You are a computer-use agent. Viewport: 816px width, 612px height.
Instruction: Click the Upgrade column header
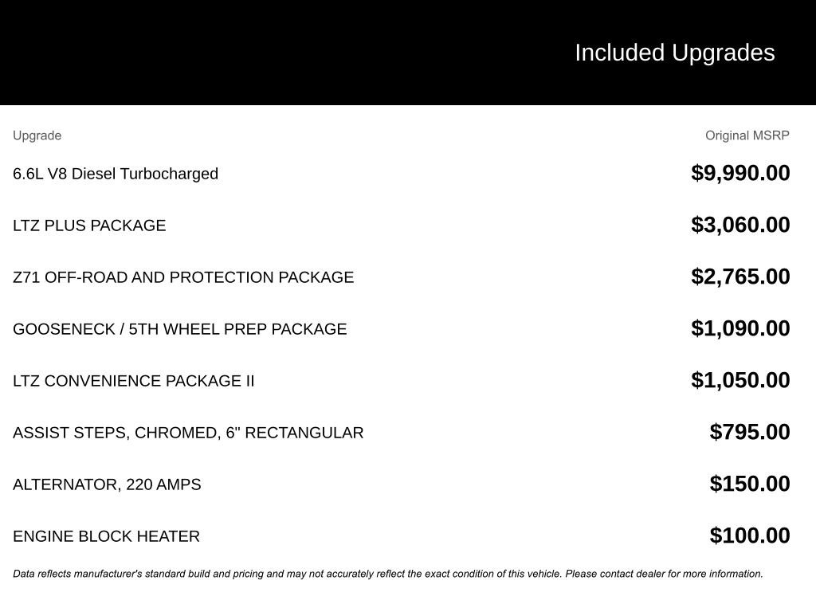click(x=37, y=135)
